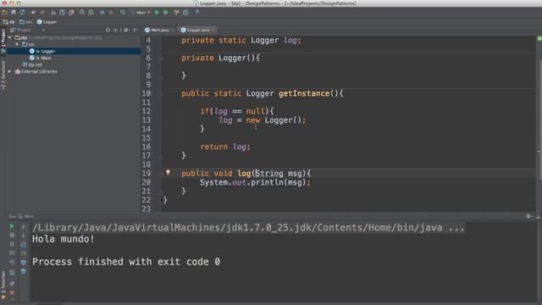Synchronize files using toolbar refresh icon

click(23, 13)
